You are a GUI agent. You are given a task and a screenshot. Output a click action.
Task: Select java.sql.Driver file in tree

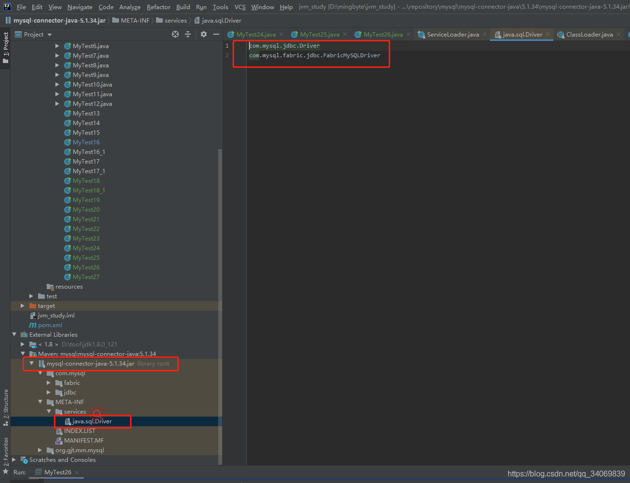(92, 421)
